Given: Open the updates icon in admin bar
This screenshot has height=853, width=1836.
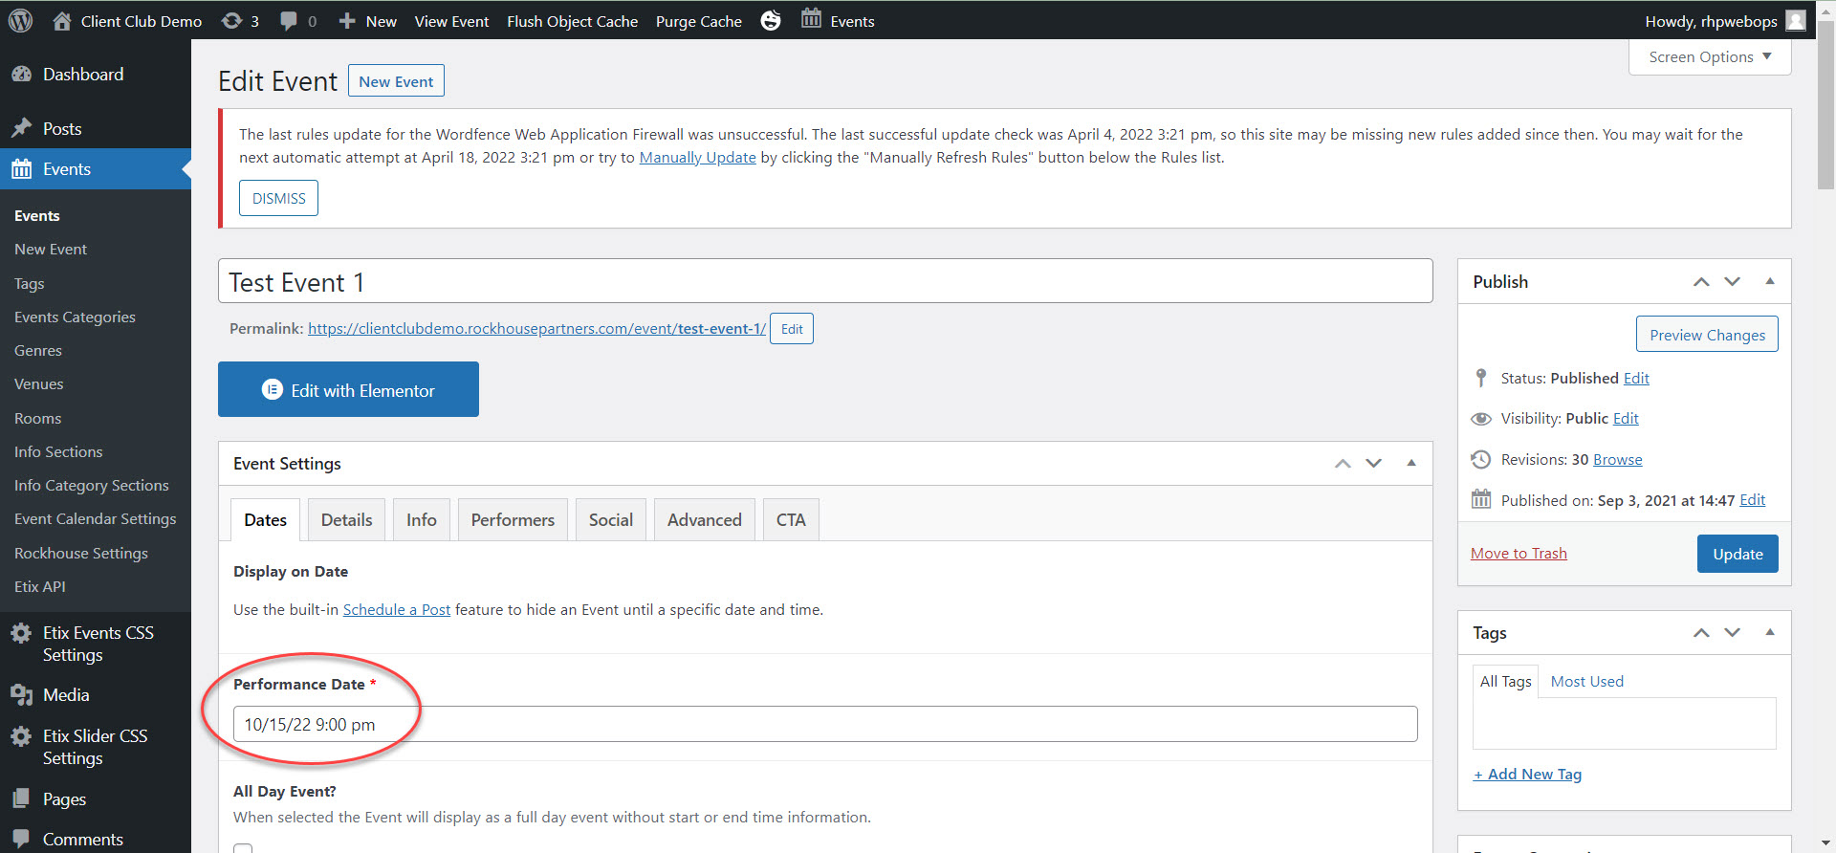Looking at the screenshot, I should coord(232,20).
